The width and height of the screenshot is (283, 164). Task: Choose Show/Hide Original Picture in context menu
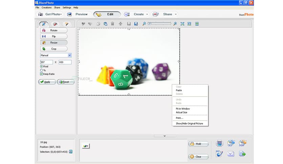pos(190,124)
